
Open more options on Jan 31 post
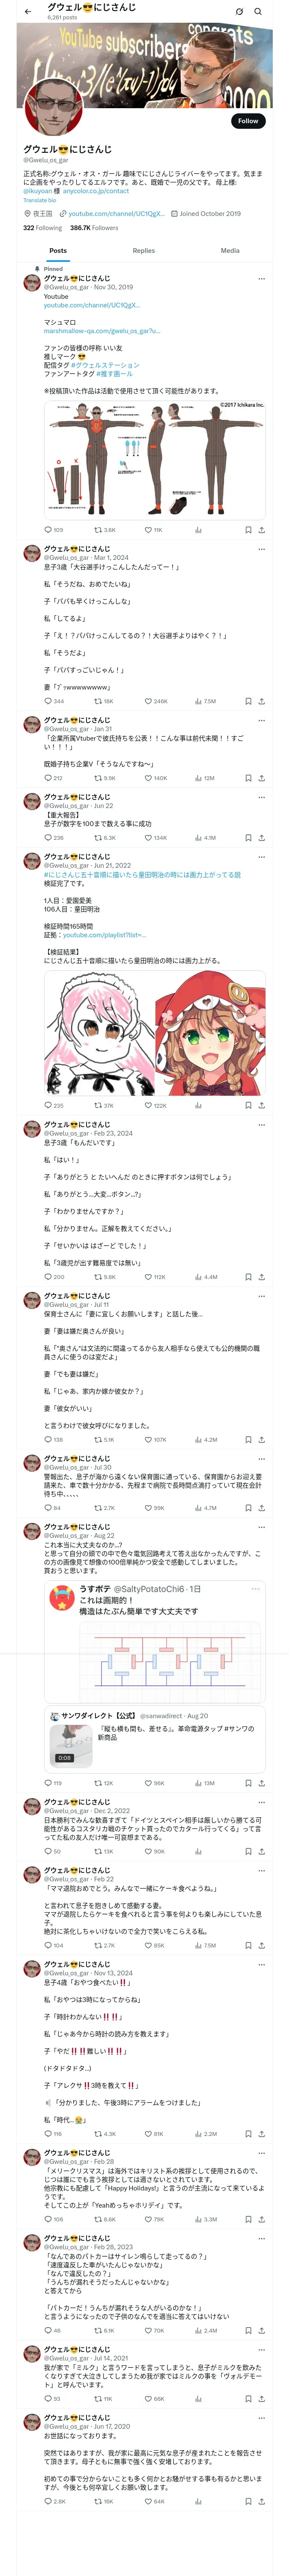coord(262,720)
